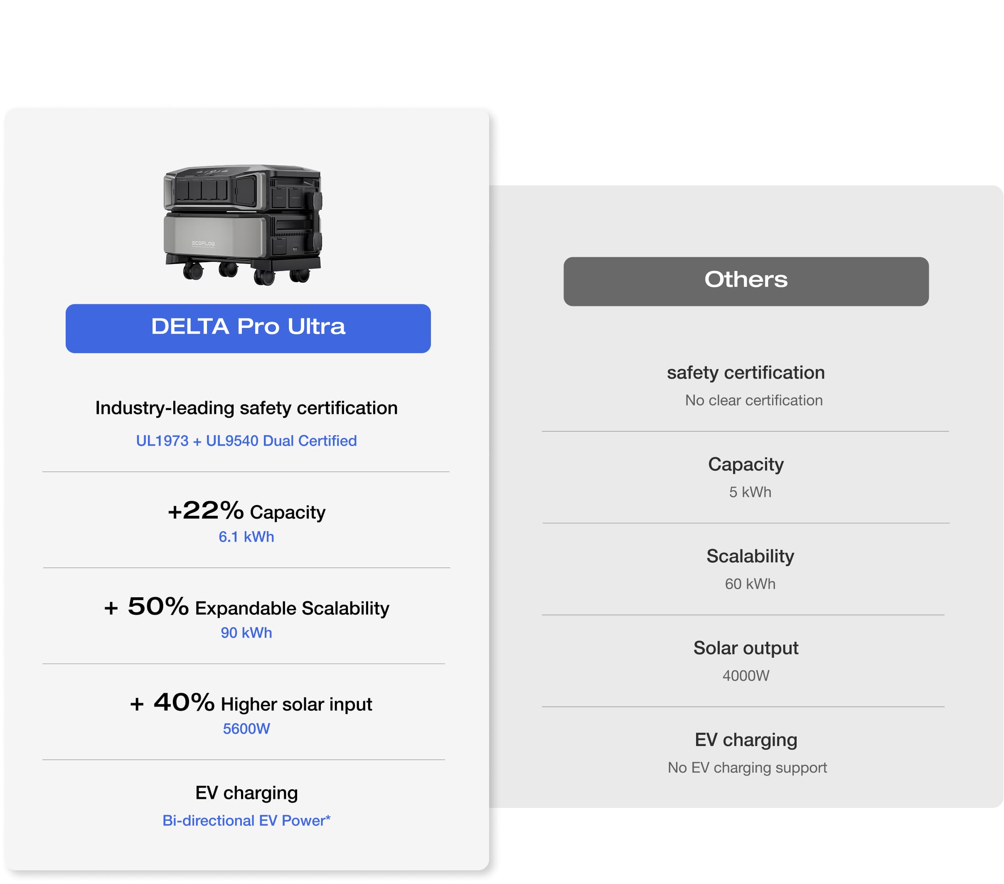Click the '6.1 kWh' value
1004x884 pixels.
click(x=246, y=537)
